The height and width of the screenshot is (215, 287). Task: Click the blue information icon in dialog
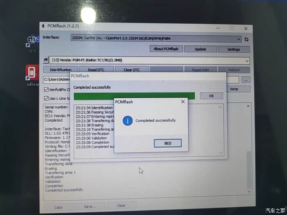pyautogui.click(x=128, y=121)
